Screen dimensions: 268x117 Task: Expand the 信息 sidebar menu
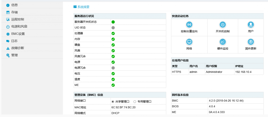click(x=15, y=5)
